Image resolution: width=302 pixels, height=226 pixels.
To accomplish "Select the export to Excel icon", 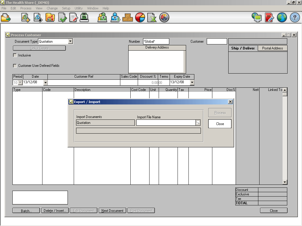I will (152, 17).
